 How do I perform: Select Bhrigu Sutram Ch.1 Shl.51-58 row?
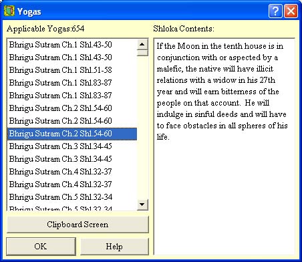(72, 70)
